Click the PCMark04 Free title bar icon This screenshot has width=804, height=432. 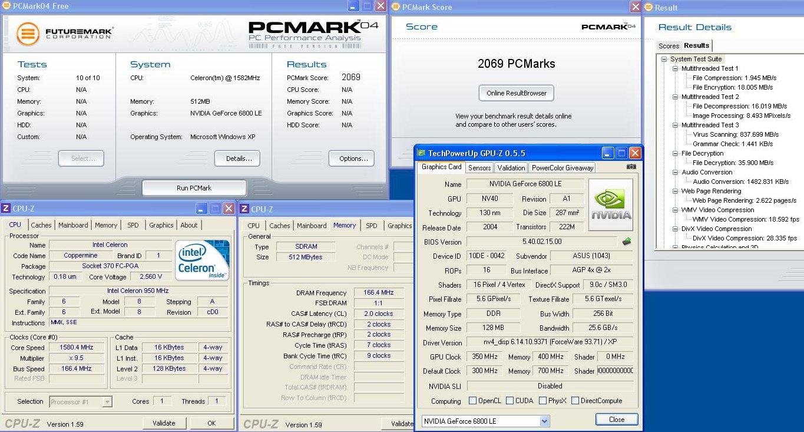pyautogui.click(x=6, y=6)
